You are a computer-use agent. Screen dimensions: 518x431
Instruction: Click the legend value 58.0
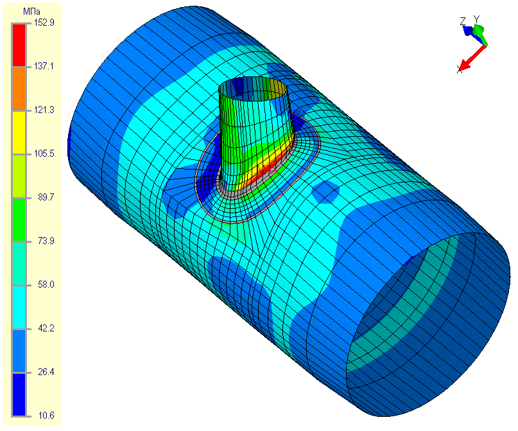click(46, 285)
